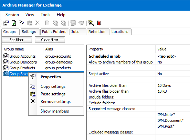
Task: Click the greyed-out pages toolbar icon beside save
Action: coord(81,23)
